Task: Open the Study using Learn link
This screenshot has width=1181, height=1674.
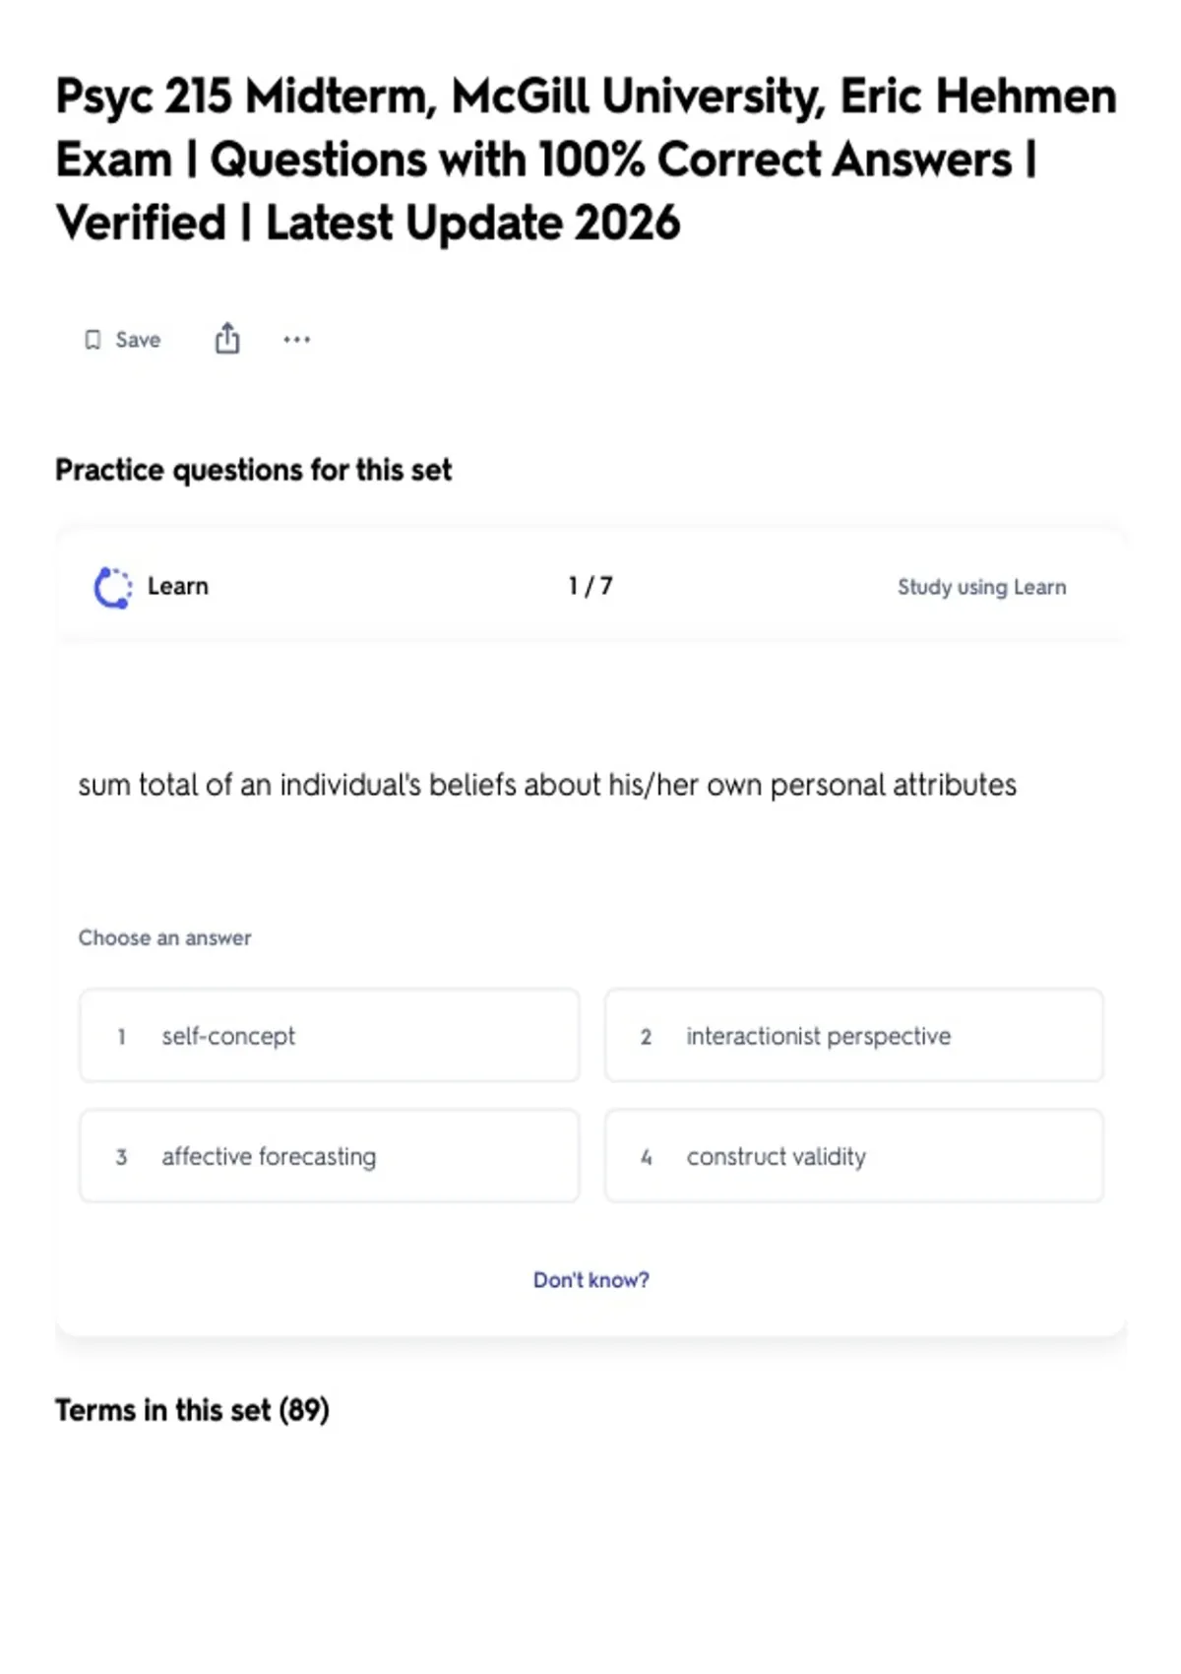Action: click(981, 587)
